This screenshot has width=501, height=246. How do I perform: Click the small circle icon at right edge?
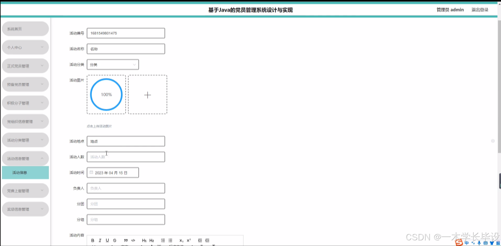493,141
